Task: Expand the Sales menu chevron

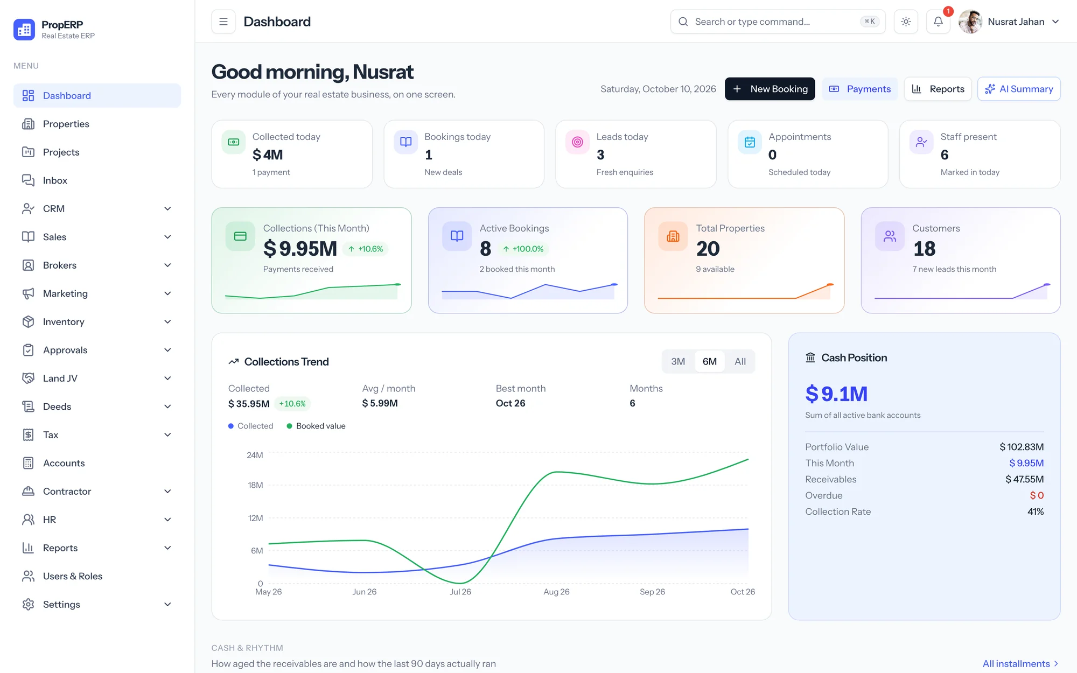Action: (x=167, y=237)
